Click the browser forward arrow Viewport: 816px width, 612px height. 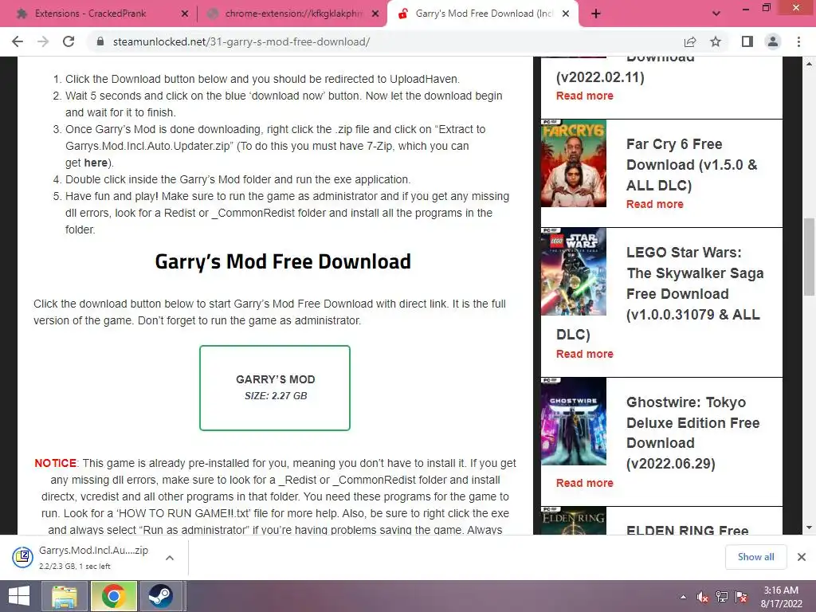coord(43,41)
